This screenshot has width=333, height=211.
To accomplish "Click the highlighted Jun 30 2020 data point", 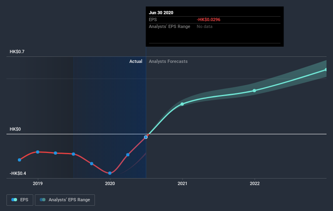I will tap(146, 137).
